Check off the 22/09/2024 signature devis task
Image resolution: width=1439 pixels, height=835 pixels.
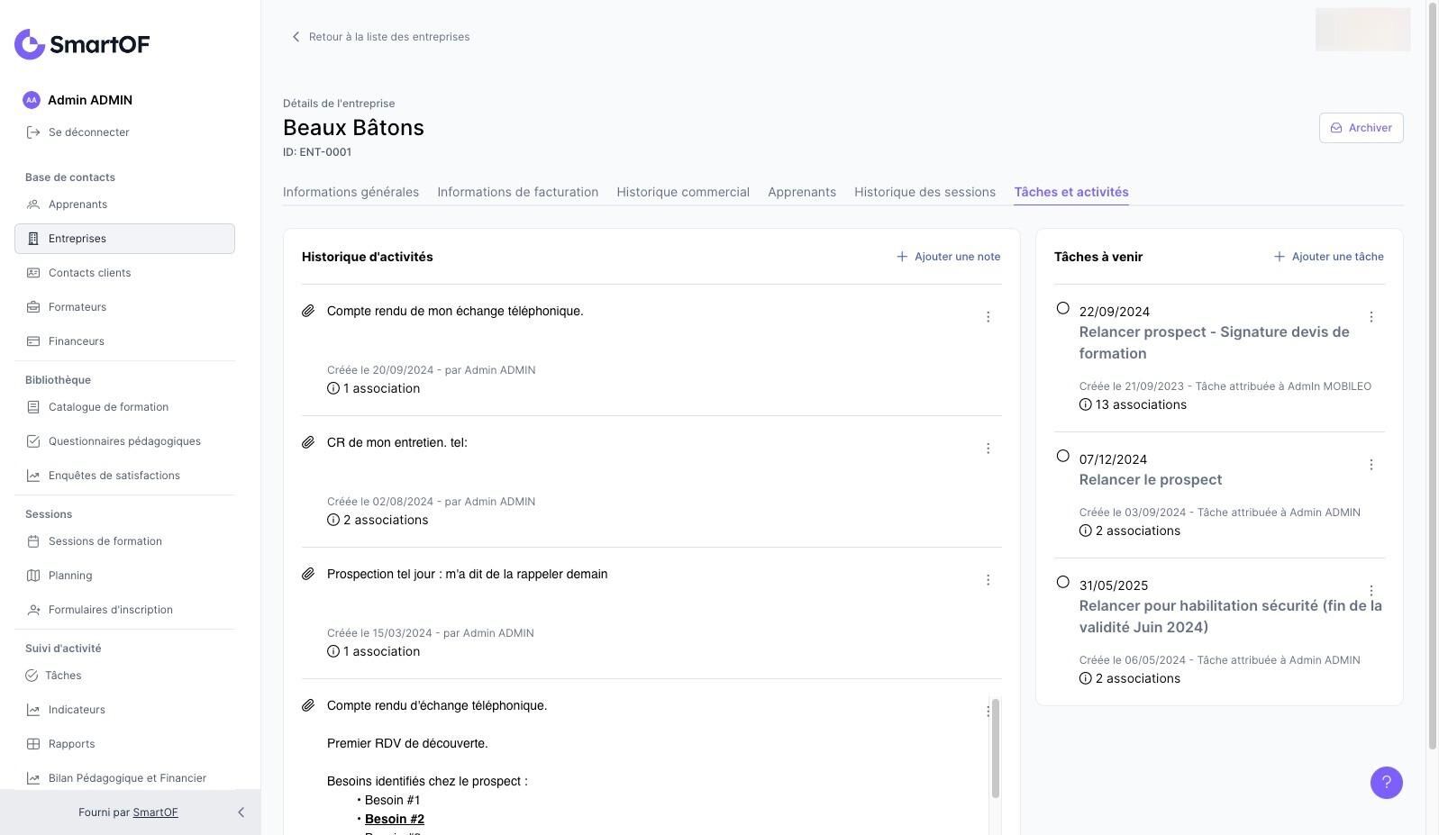(1063, 308)
